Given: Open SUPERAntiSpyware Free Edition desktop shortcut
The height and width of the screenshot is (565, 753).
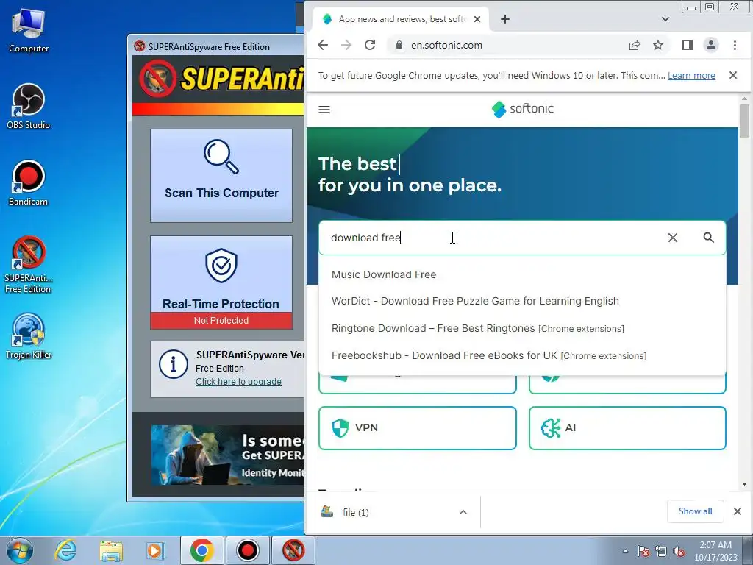Looking at the screenshot, I should [29, 265].
